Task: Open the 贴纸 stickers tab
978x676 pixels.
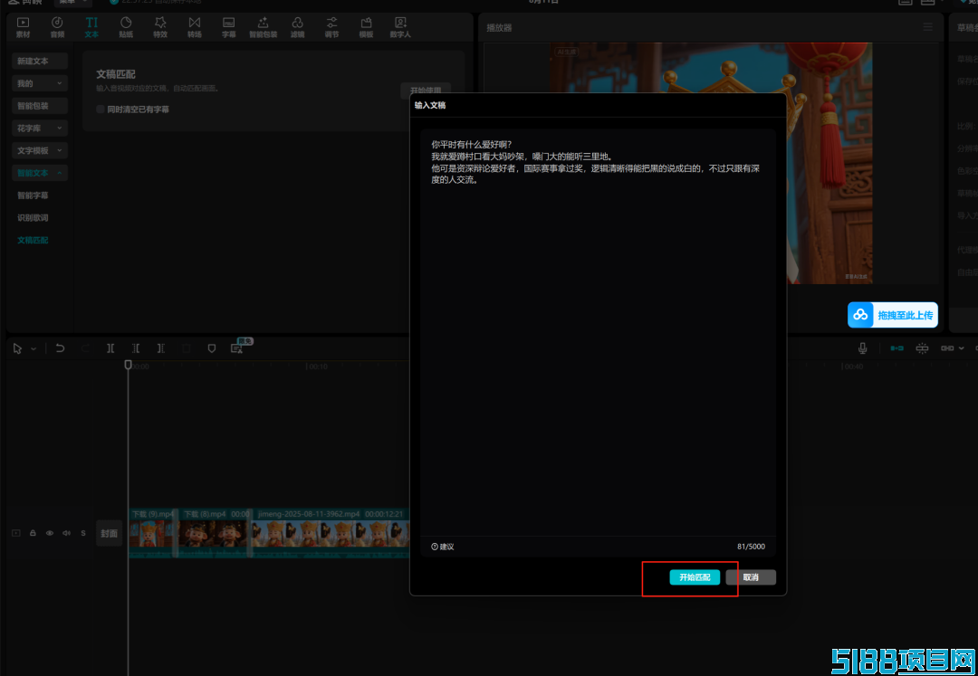Action: point(126,28)
